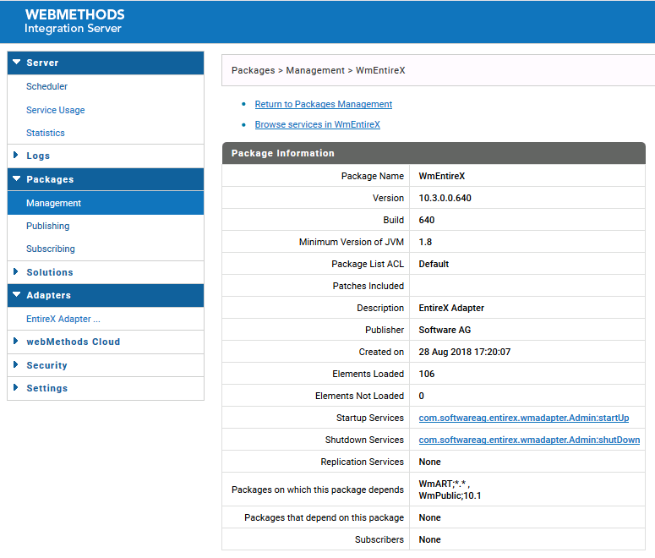This screenshot has width=655, height=558.
Task: Open the Admin:shutDown shutdown service link
Action: pos(529,440)
